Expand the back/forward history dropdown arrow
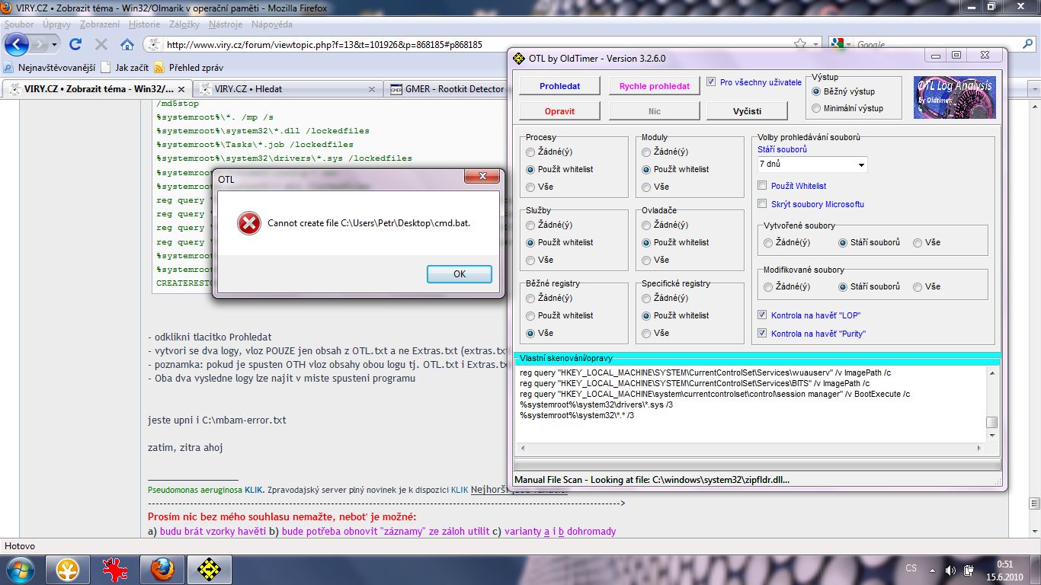This screenshot has height=585, width=1041. pyautogui.click(x=54, y=45)
